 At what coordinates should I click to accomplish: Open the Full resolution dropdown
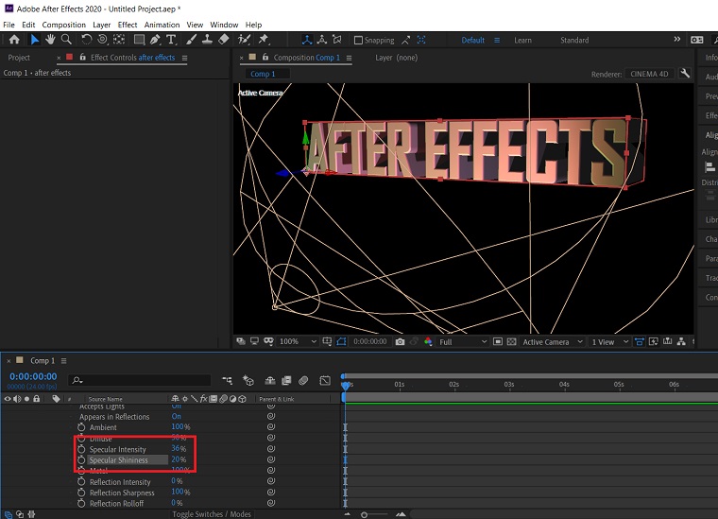(463, 341)
